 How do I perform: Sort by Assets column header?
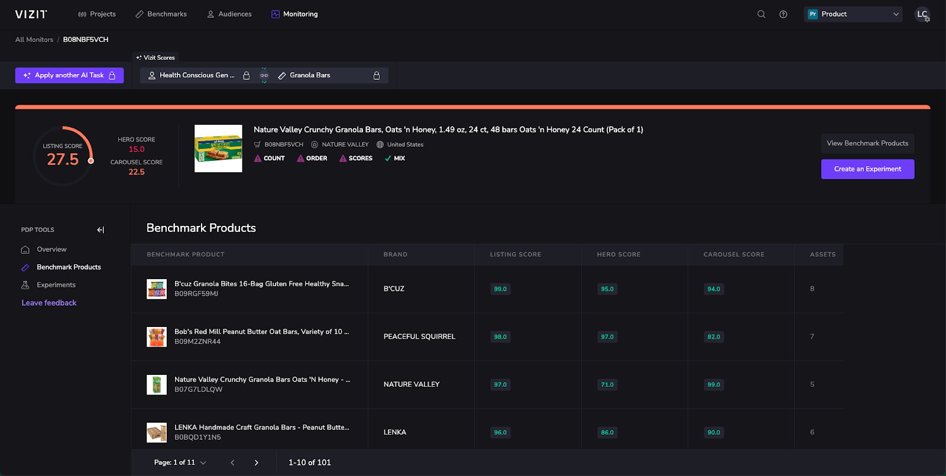pyautogui.click(x=822, y=254)
